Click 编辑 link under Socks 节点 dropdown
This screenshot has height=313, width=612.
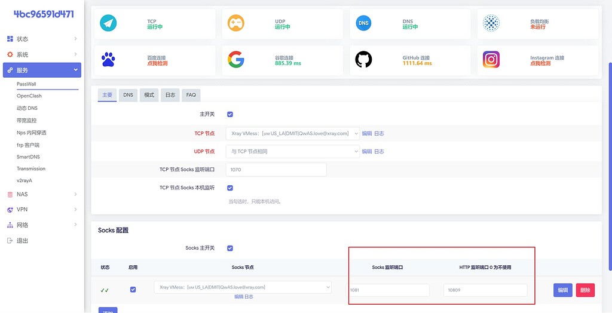click(x=239, y=297)
